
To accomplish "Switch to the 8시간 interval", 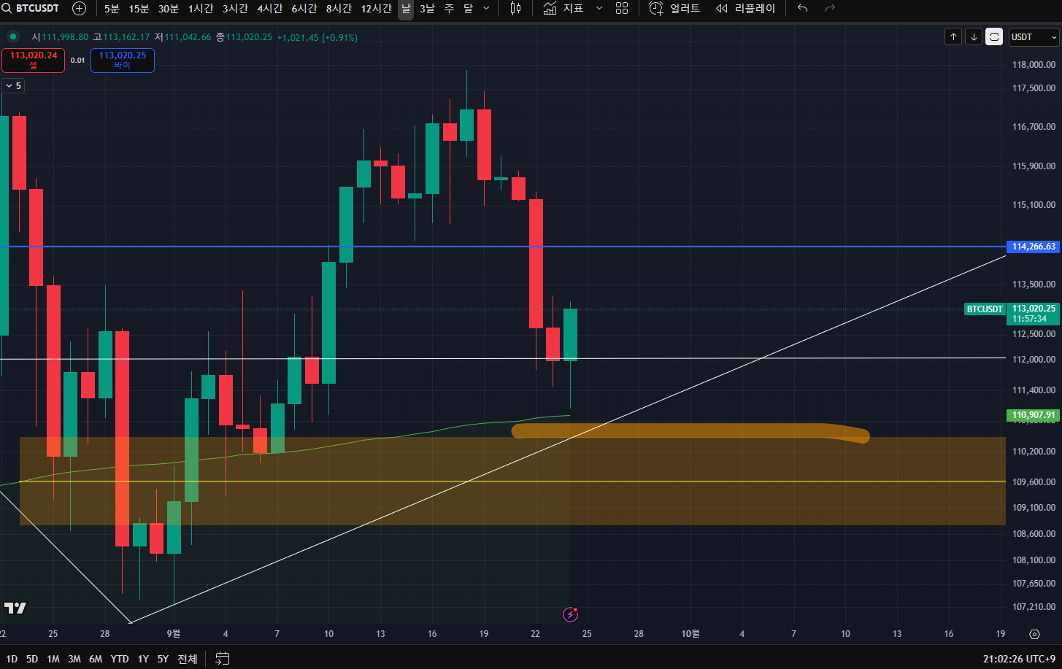I will pos(339,9).
